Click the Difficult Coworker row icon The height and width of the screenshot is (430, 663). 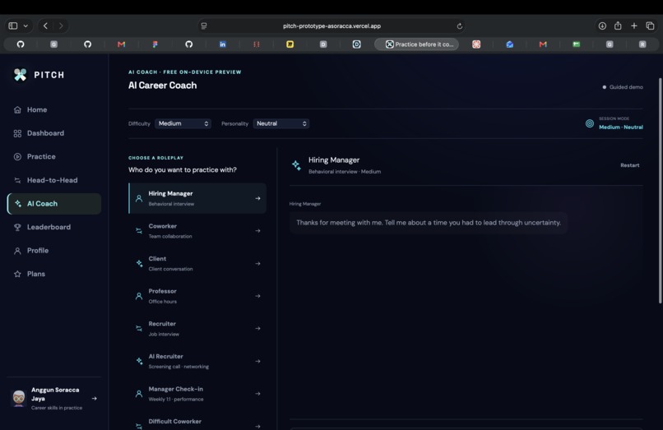pos(139,426)
